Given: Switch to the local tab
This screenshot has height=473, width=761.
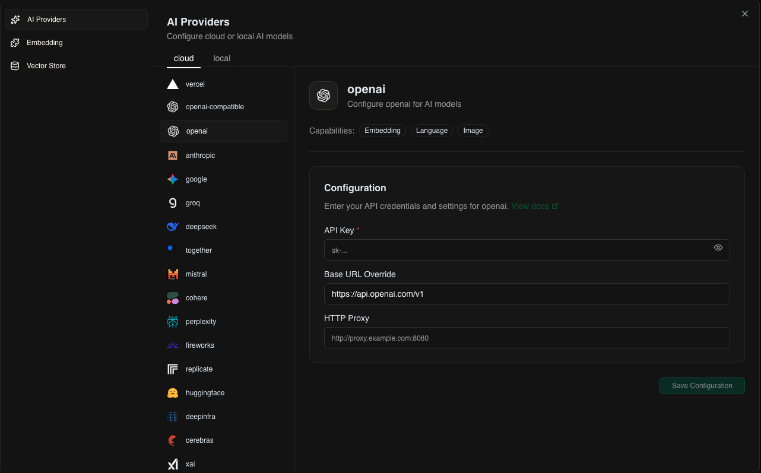Looking at the screenshot, I should pyautogui.click(x=222, y=58).
